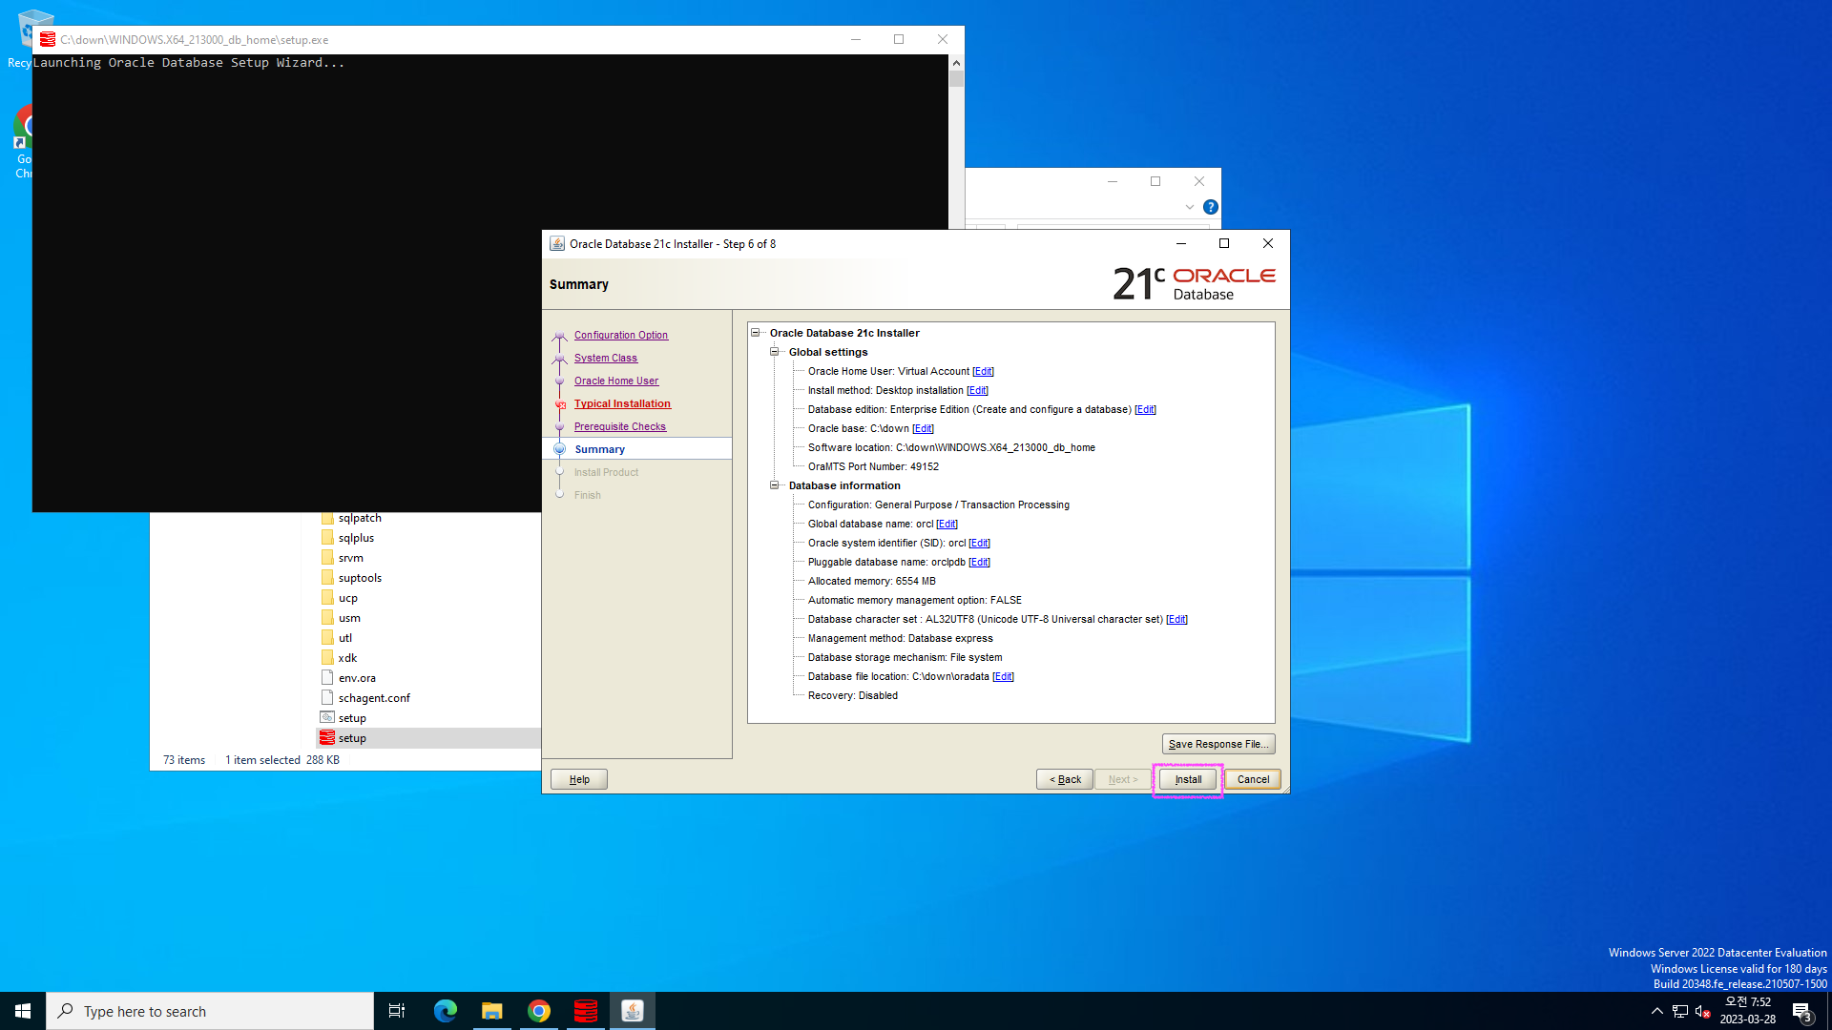Open muted volume tray icon
1832x1030 pixels.
(1703, 1011)
